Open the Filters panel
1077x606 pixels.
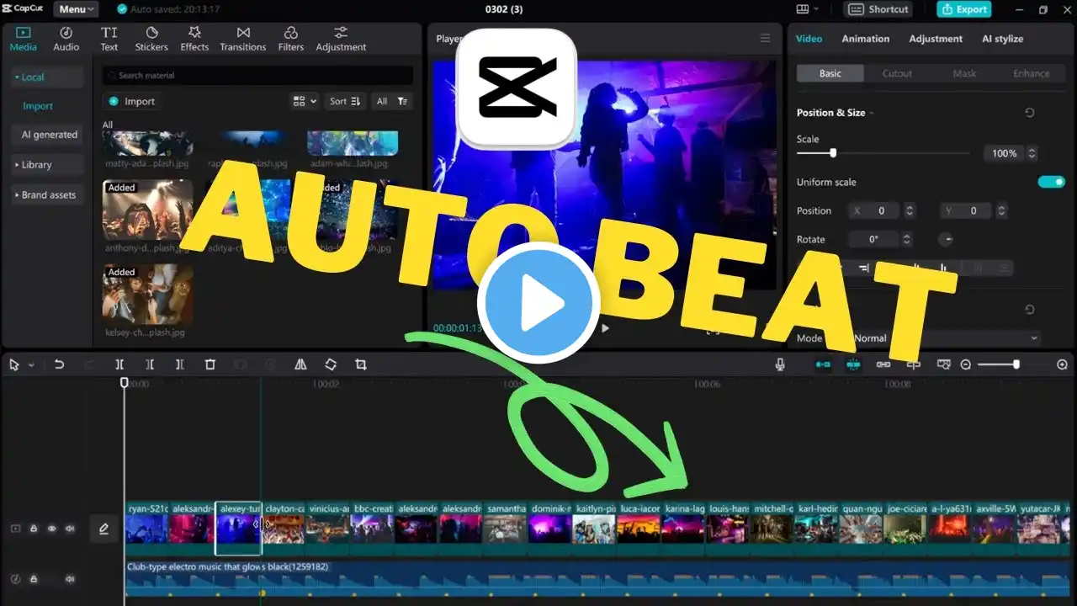291,39
